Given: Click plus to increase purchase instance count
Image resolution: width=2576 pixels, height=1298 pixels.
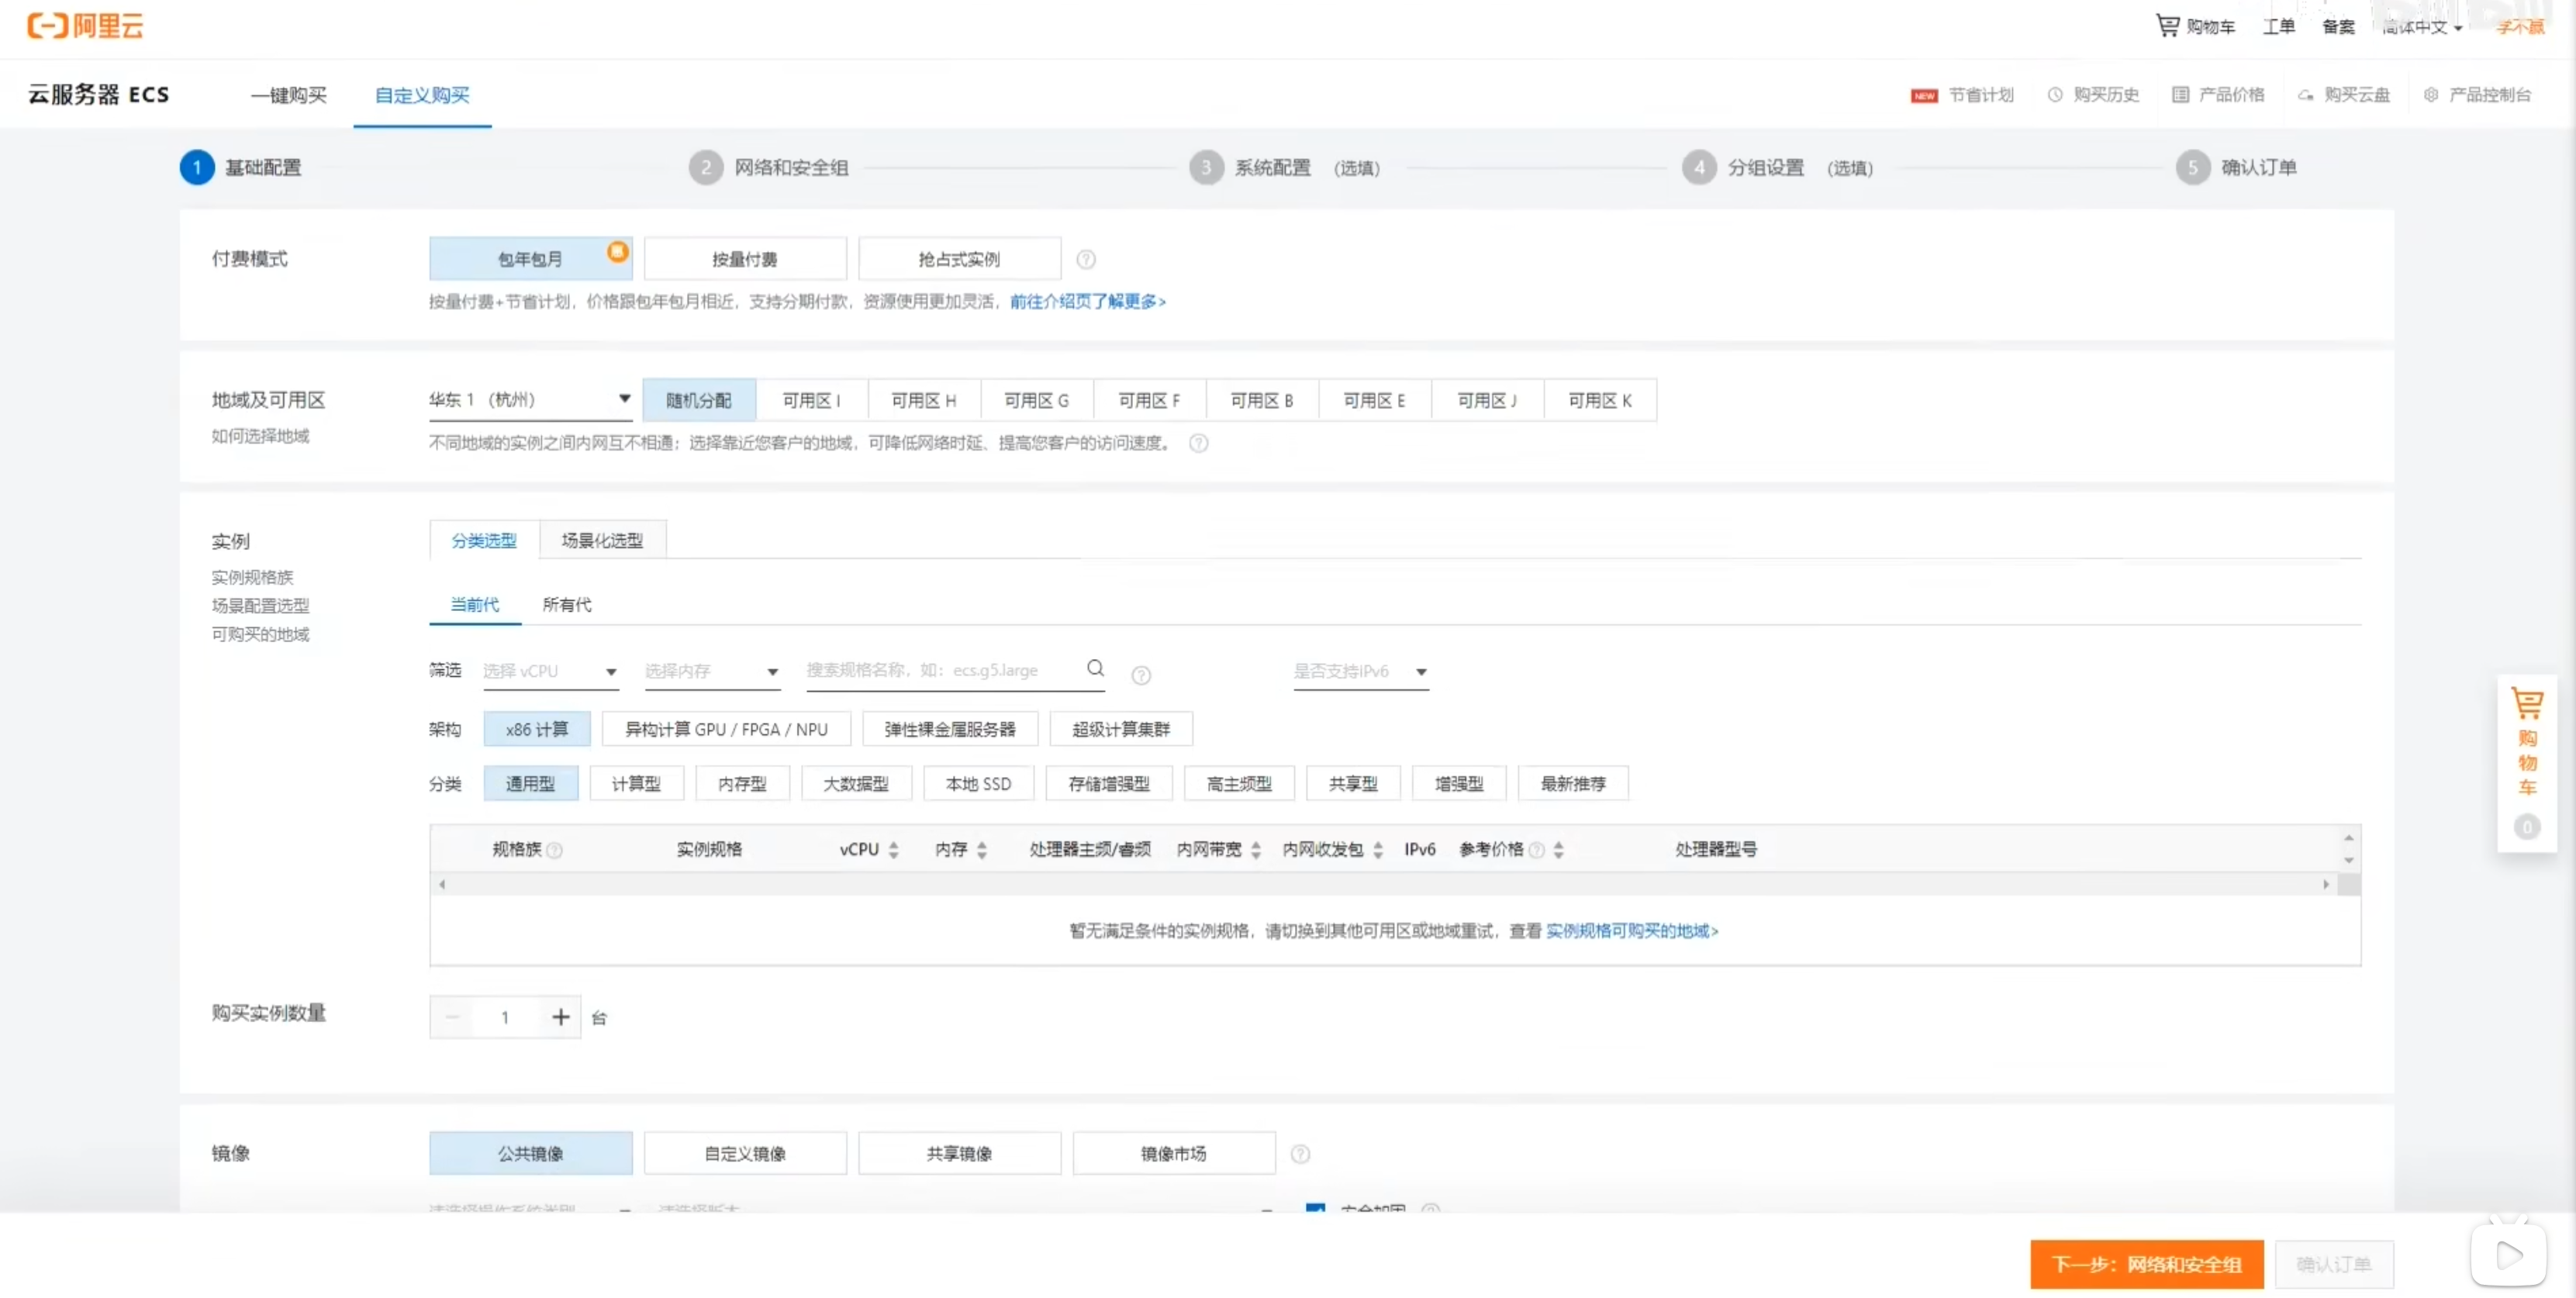Looking at the screenshot, I should pyautogui.click(x=560, y=1017).
